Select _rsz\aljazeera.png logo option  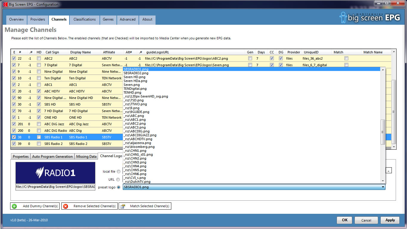pyautogui.click(x=252, y=143)
